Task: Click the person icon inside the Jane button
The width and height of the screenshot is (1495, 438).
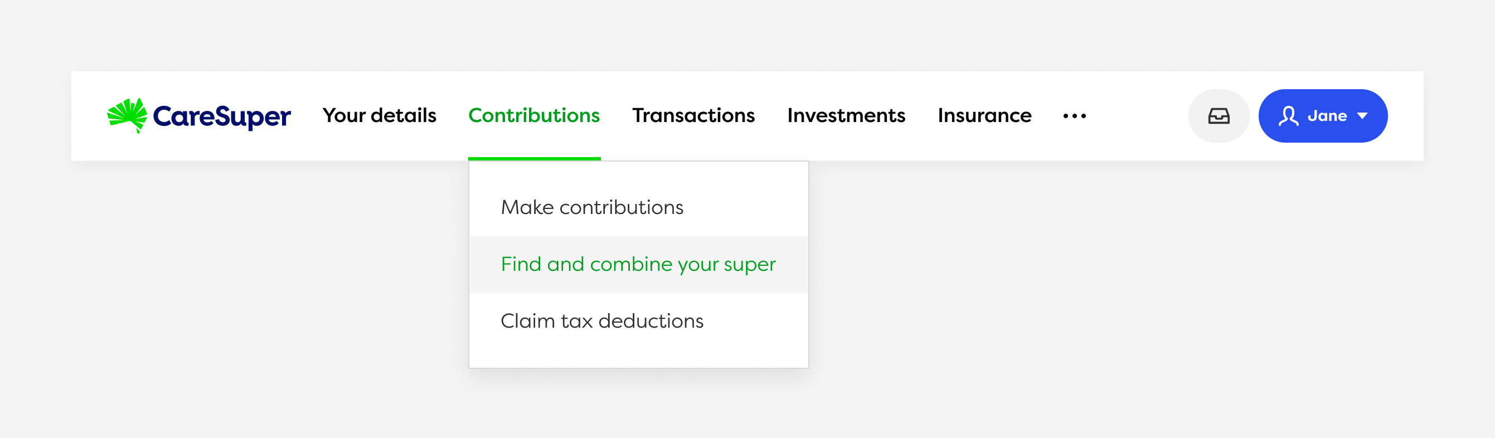Action: pyautogui.click(x=1289, y=115)
